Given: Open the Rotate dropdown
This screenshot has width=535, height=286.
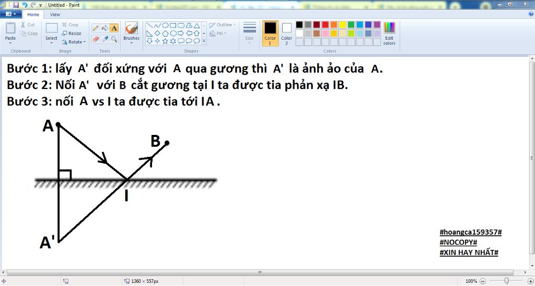Looking at the screenshot, I should click(x=73, y=42).
